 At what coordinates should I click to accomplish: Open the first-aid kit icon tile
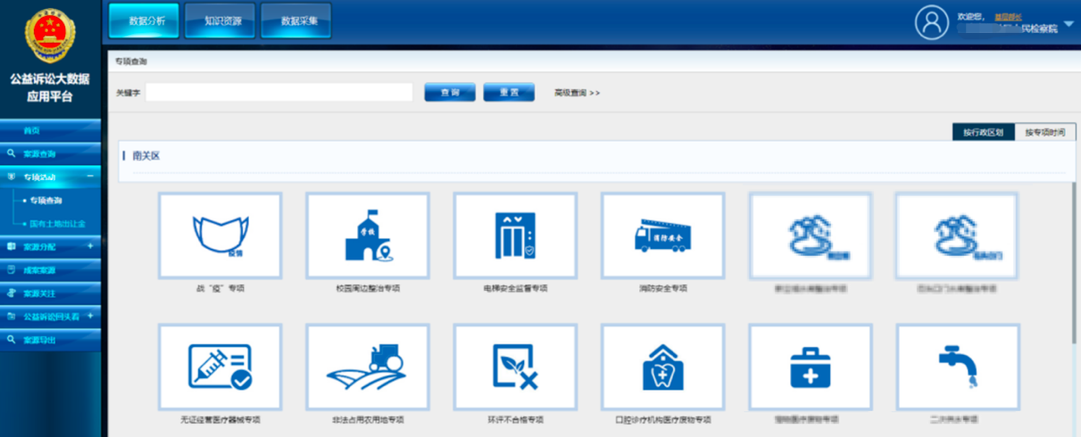coord(810,367)
